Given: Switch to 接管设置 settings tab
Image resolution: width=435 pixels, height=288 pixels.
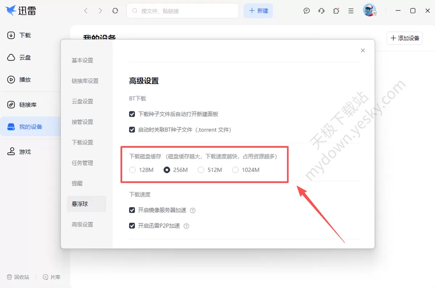Looking at the screenshot, I should pyautogui.click(x=82, y=122).
